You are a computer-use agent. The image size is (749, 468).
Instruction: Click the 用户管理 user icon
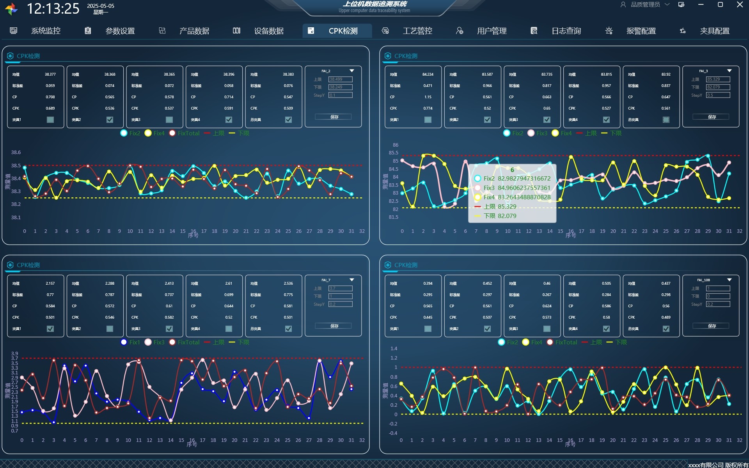tap(460, 30)
